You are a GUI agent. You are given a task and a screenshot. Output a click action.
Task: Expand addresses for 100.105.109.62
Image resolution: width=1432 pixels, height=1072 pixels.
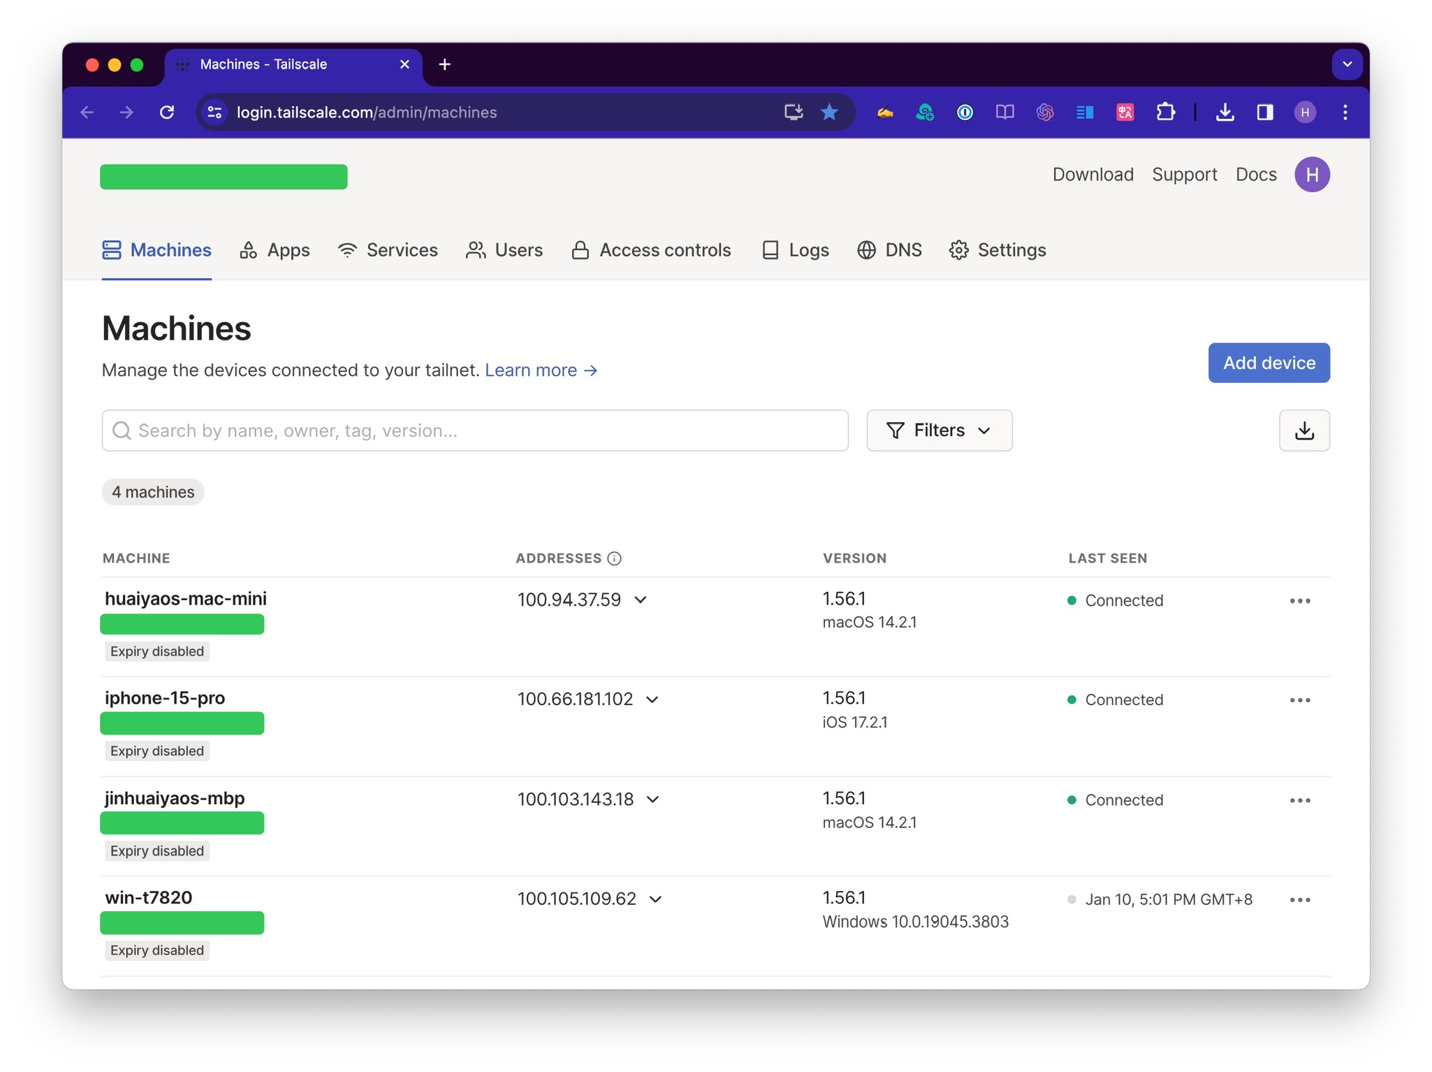click(656, 899)
